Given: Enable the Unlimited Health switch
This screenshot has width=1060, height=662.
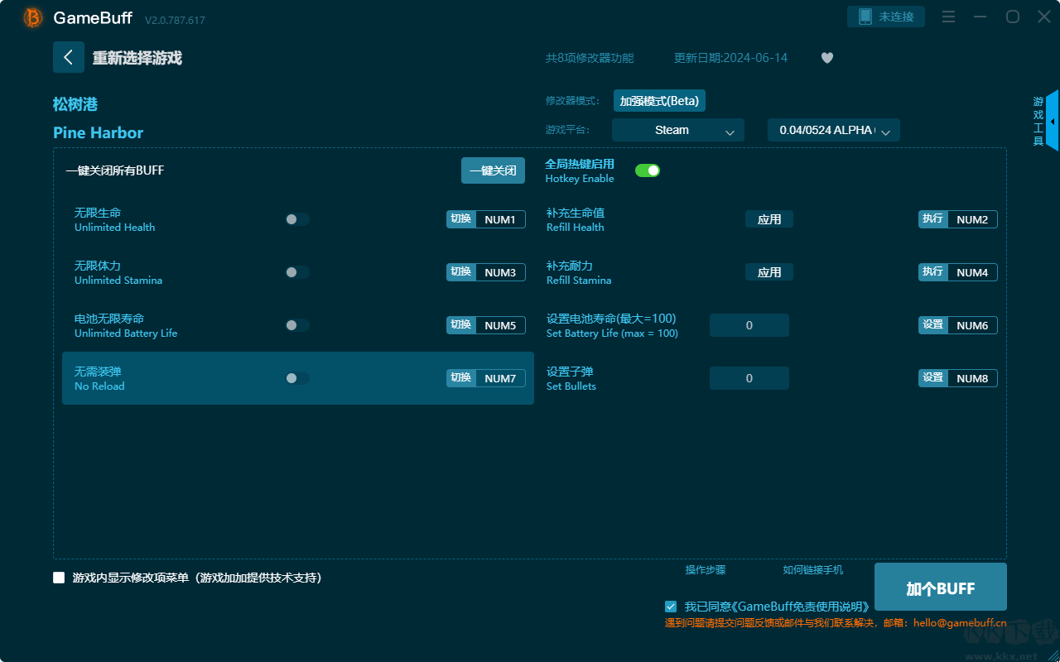Looking at the screenshot, I should (x=297, y=219).
